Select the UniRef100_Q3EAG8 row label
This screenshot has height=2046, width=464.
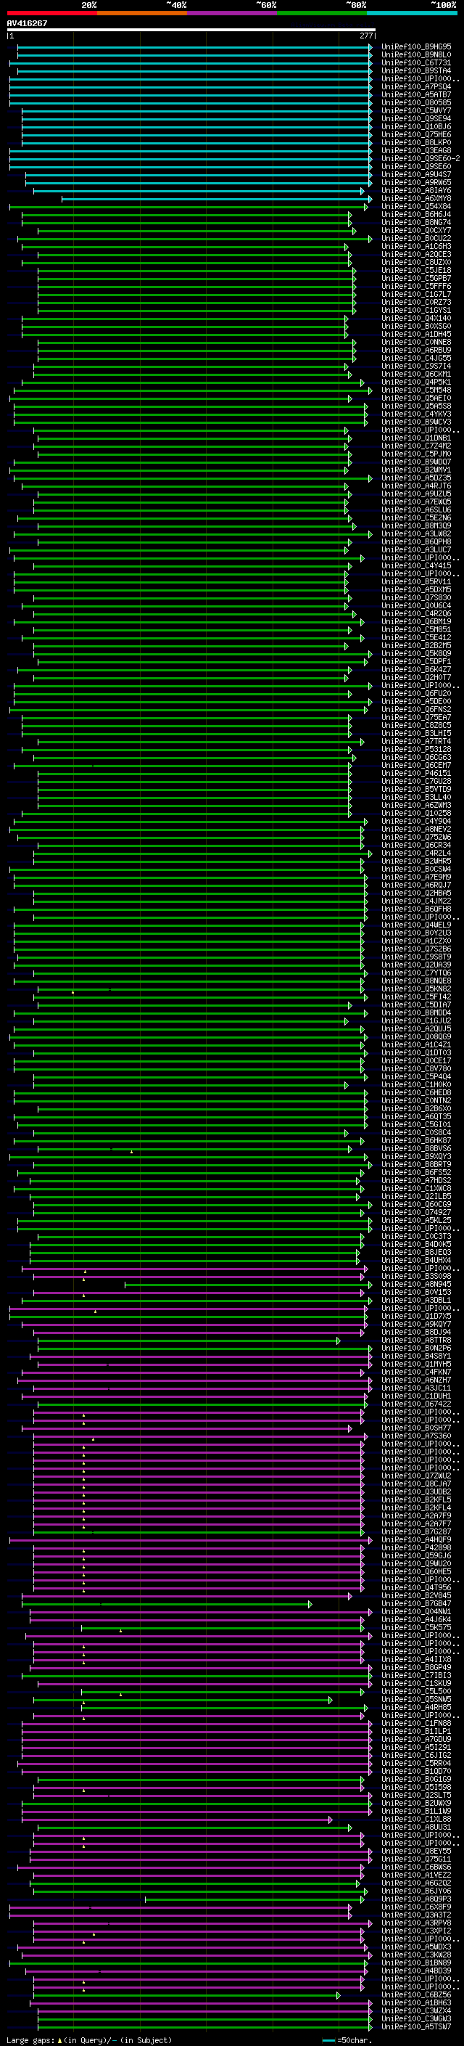pos(416,150)
